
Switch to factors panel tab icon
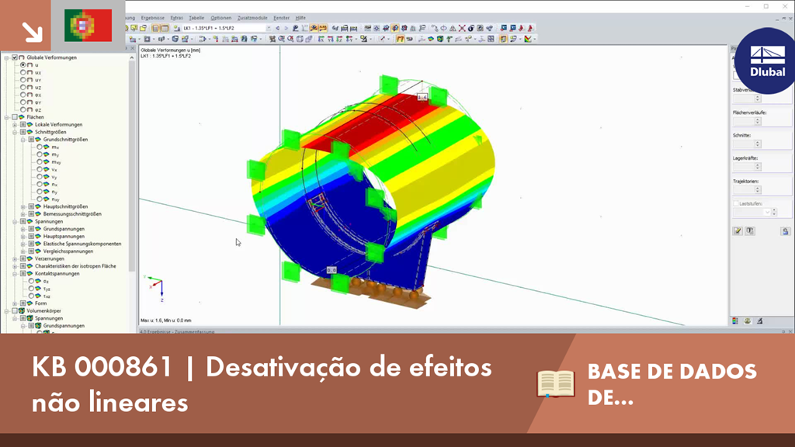pyautogui.click(x=748, y=321)
